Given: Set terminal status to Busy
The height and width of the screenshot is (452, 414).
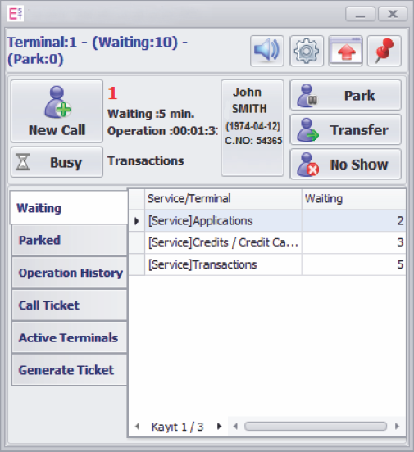Looking at the screenshot, I should tap(57, 162).
